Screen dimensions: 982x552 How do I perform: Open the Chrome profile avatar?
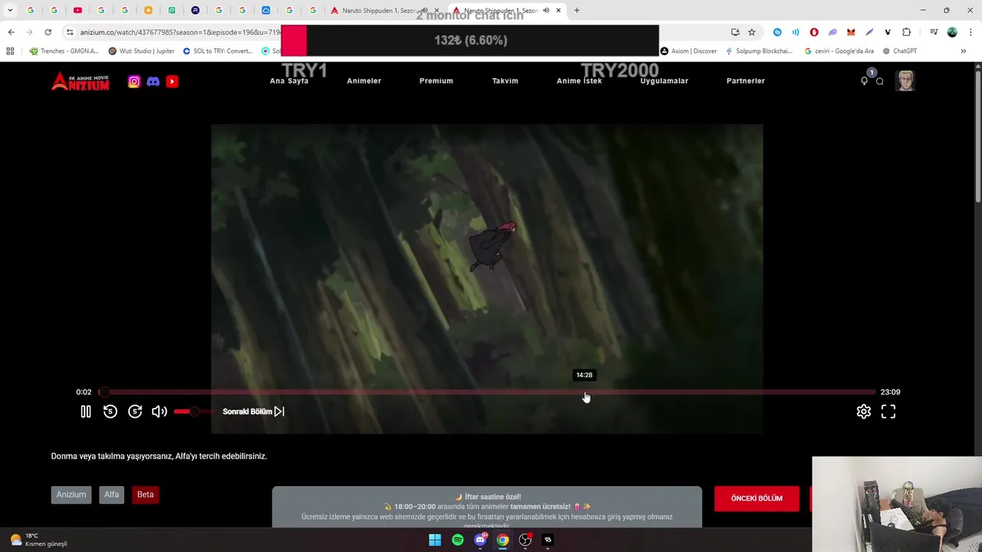click(x=952, y=32)
